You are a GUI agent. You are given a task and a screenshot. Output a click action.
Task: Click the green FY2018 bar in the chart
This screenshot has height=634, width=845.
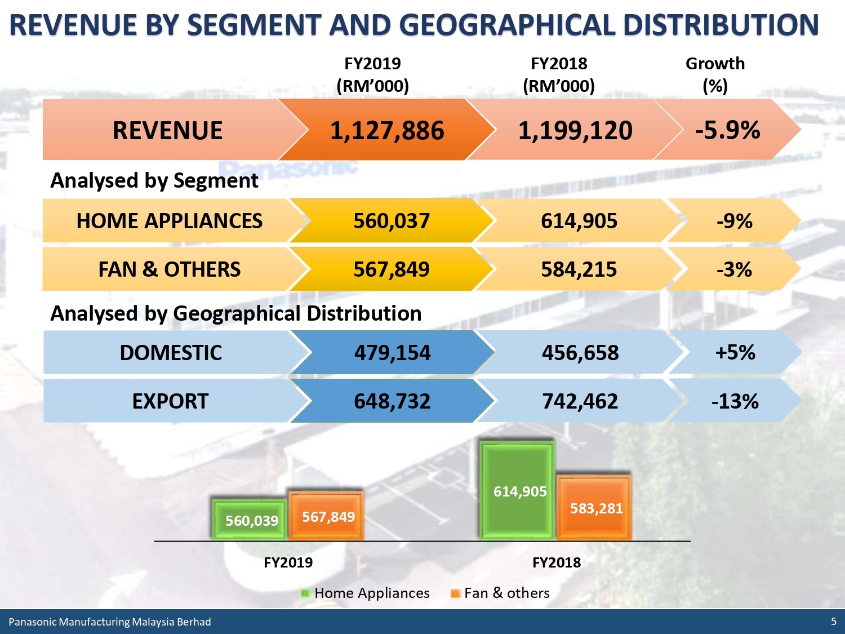518,490
